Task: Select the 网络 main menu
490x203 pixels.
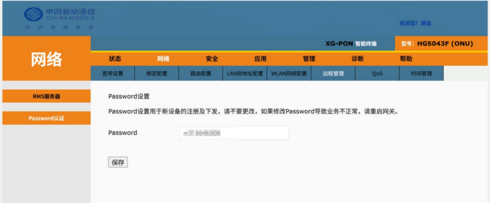Action: click(x=163, y=59)
